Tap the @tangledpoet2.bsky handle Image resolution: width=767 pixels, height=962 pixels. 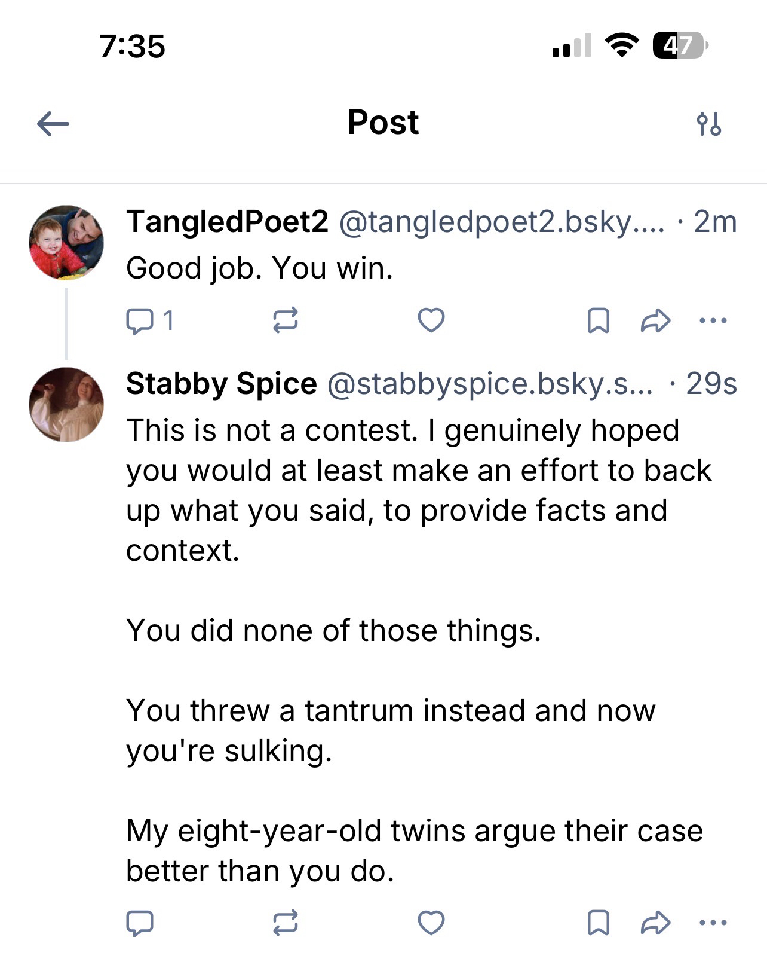[502, 222]
